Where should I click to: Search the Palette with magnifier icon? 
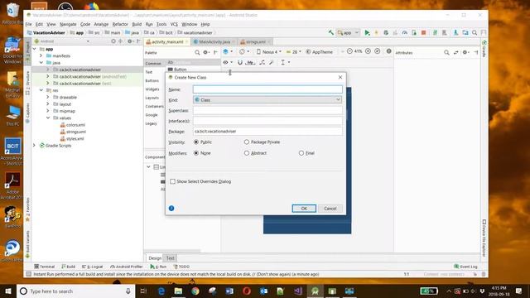[x=197, y=53]
